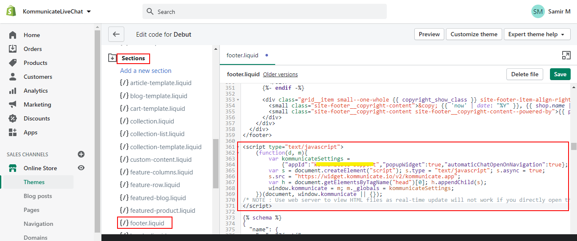The height and width of the screenshot is (241, 577).
Task: Collapse the Sections folder
Action: [x=112, y=58]
